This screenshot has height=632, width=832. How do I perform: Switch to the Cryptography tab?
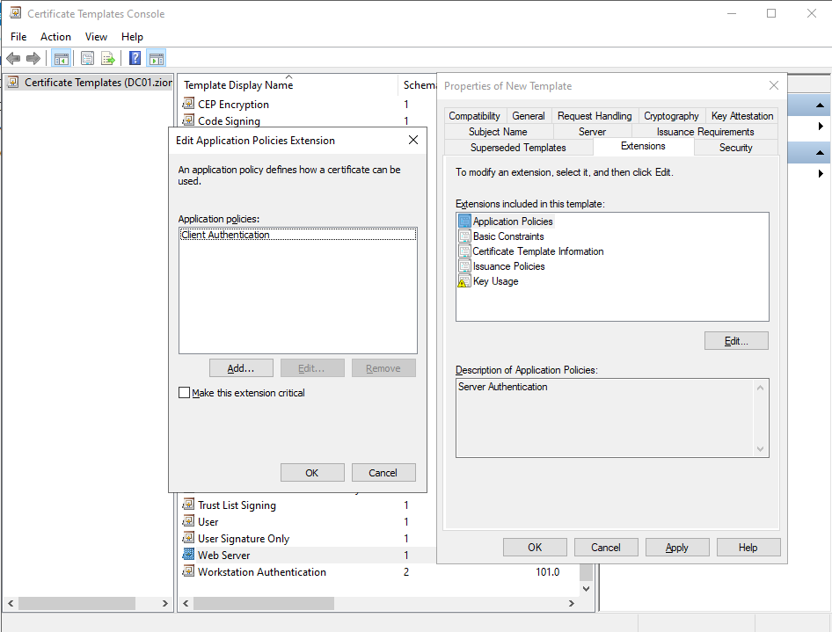coord(671,115)
